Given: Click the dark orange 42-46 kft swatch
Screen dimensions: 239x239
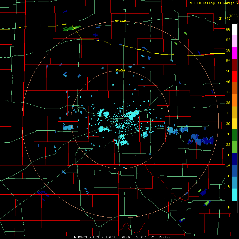Looking at the screenshot, I should (234, 88).
